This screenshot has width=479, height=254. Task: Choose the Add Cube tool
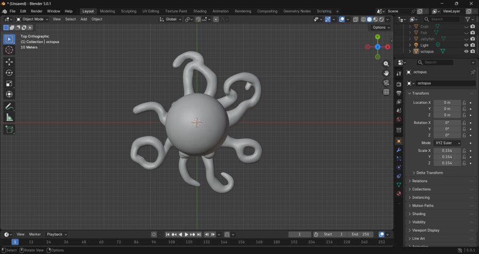[x=9, y=129]
